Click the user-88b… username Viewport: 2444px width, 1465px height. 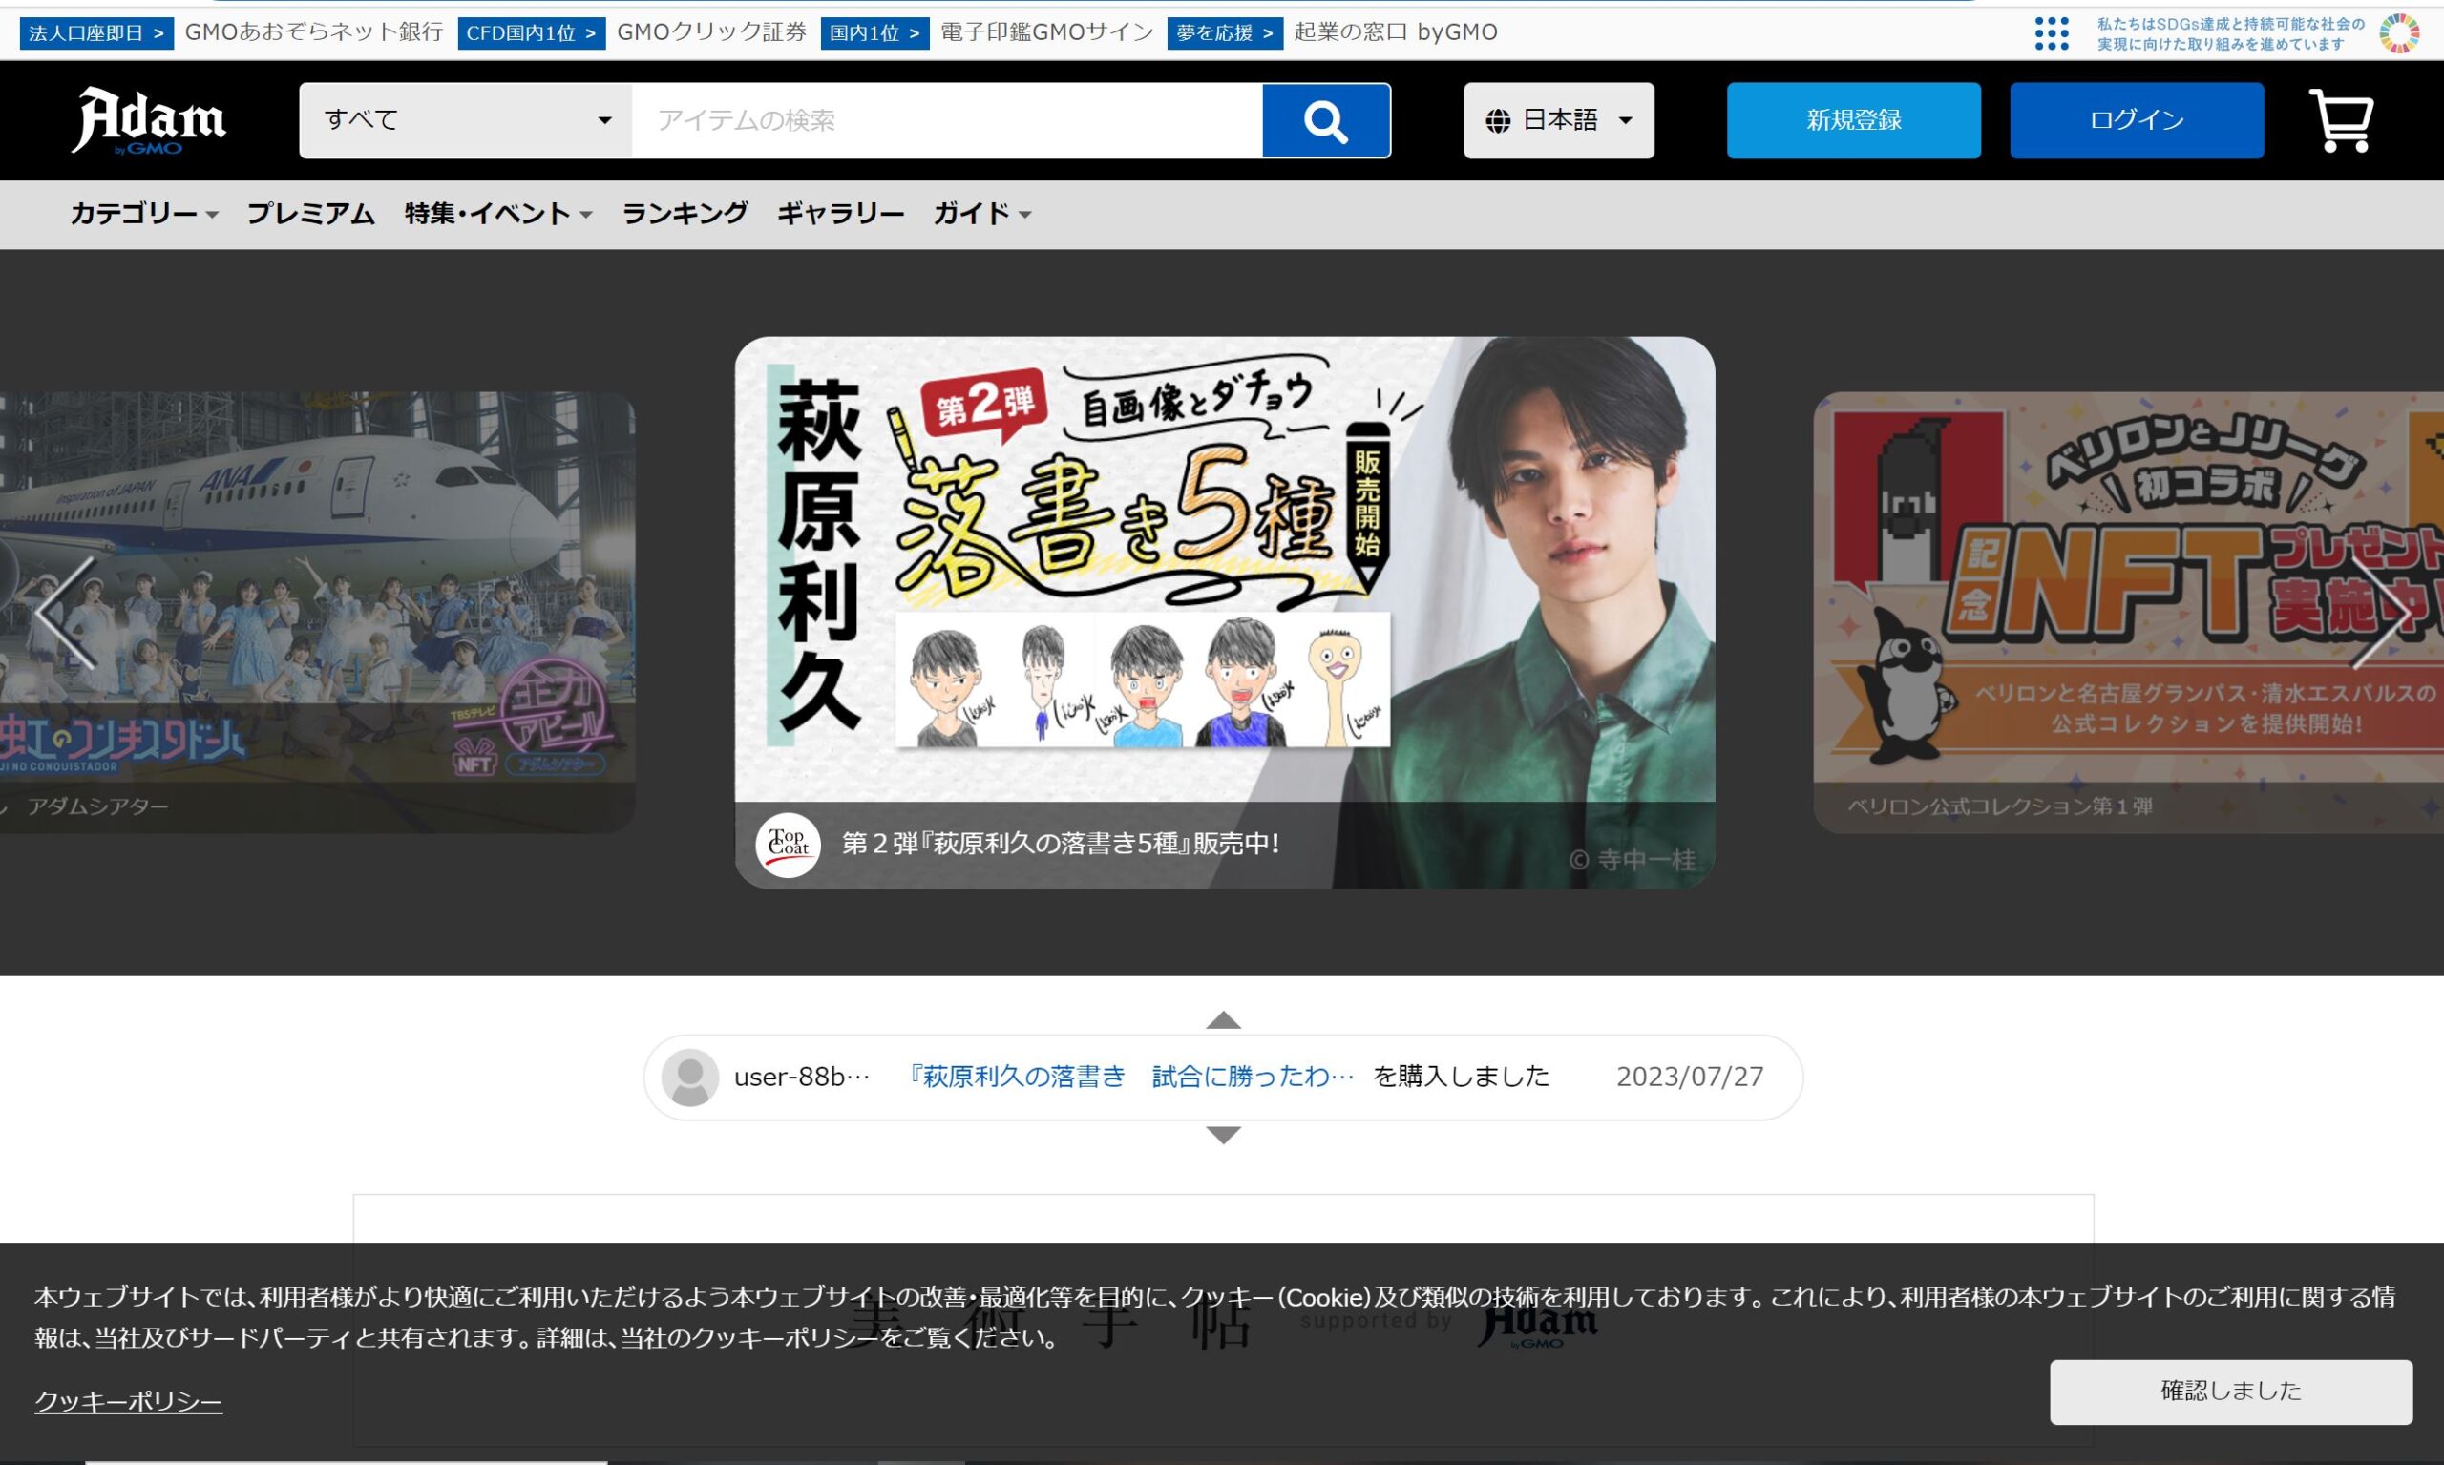tap(802, 1077)
